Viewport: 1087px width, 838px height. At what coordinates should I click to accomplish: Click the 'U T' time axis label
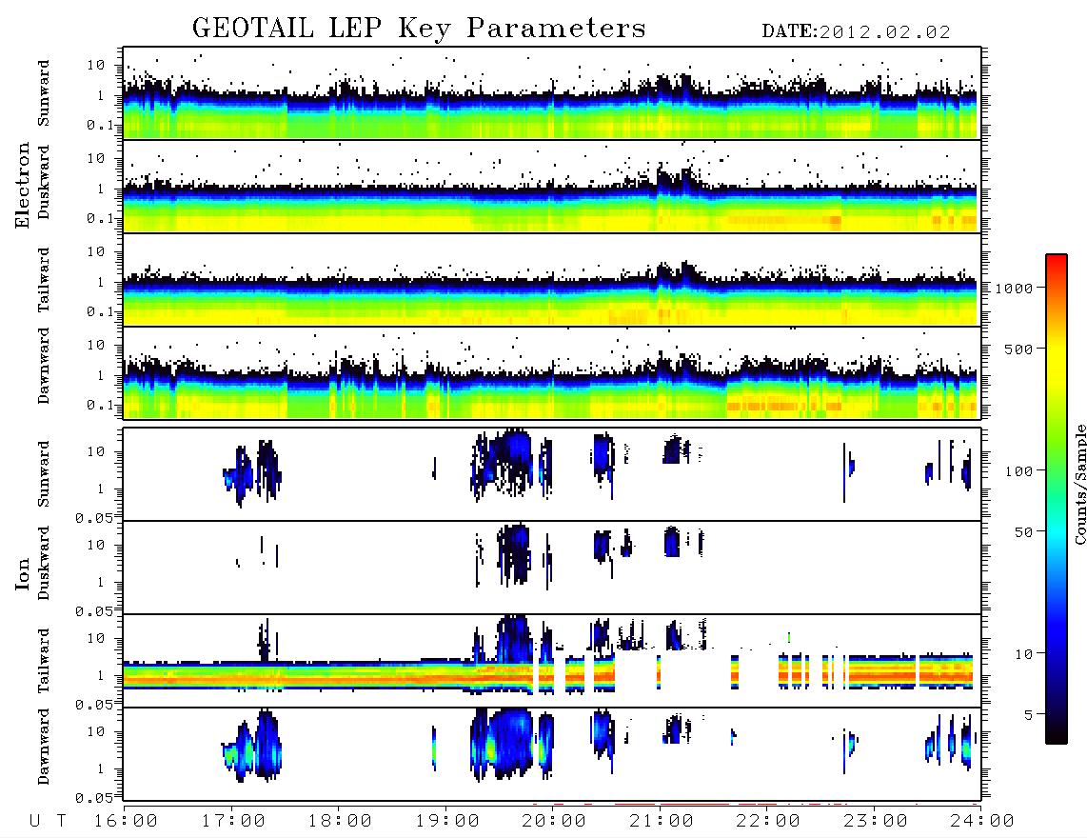[48, 821]
